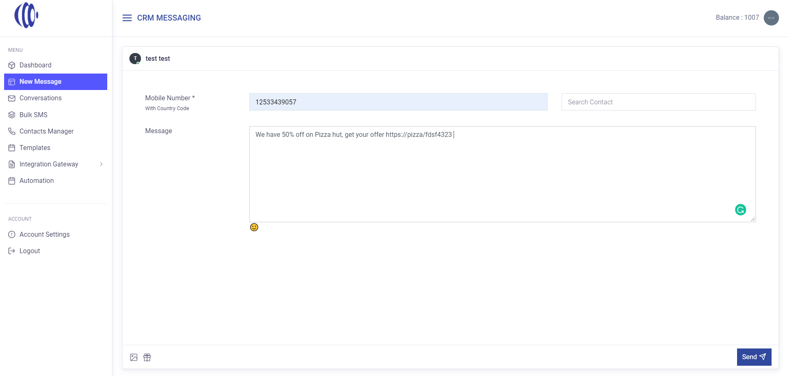The width and height of the screenshot is (788, 376).
Task: Open Conversations from the sidebar
Action: (55, 98)
